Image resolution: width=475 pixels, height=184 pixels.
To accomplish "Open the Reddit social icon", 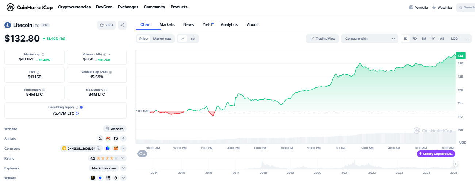I will click(108, 138).
